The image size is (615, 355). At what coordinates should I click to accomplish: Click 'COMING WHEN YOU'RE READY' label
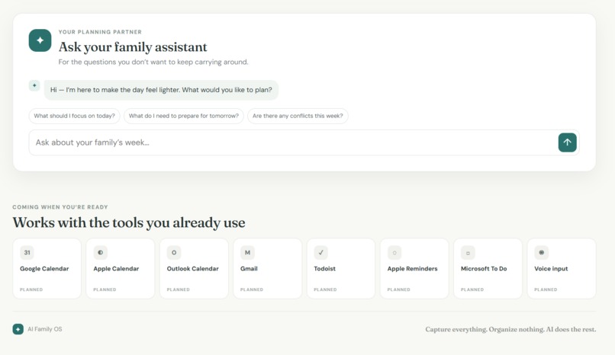(x=60, y=207)
